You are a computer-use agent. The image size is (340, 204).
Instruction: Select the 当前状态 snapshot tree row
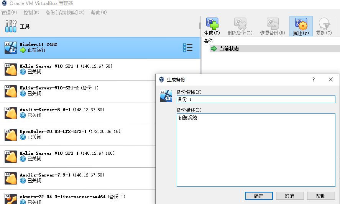click(x=274, y=49)
